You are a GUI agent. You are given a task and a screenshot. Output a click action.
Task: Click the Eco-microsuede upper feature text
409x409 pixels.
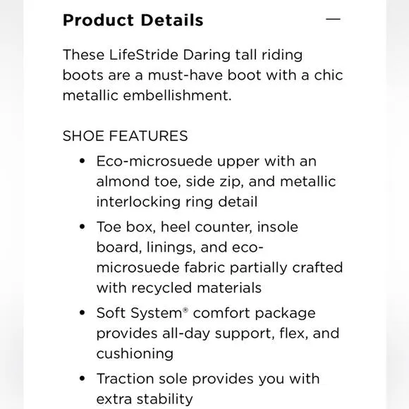[x=216, y=181]
